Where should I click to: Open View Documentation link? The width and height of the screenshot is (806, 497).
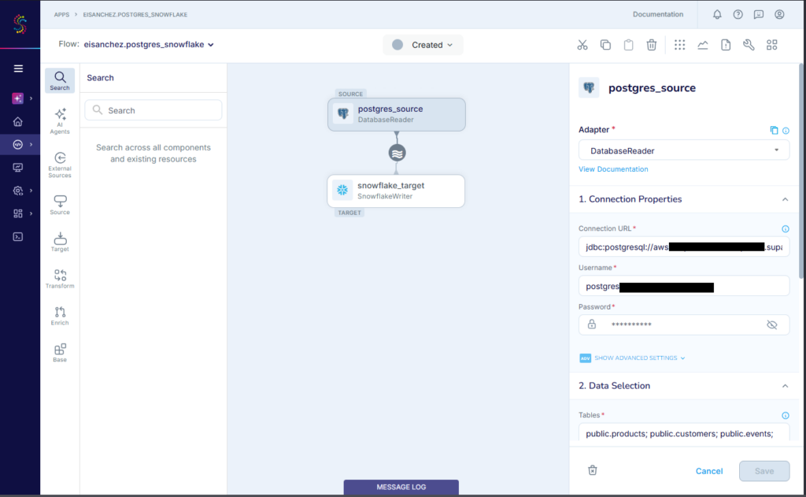(x=613, y=169)
